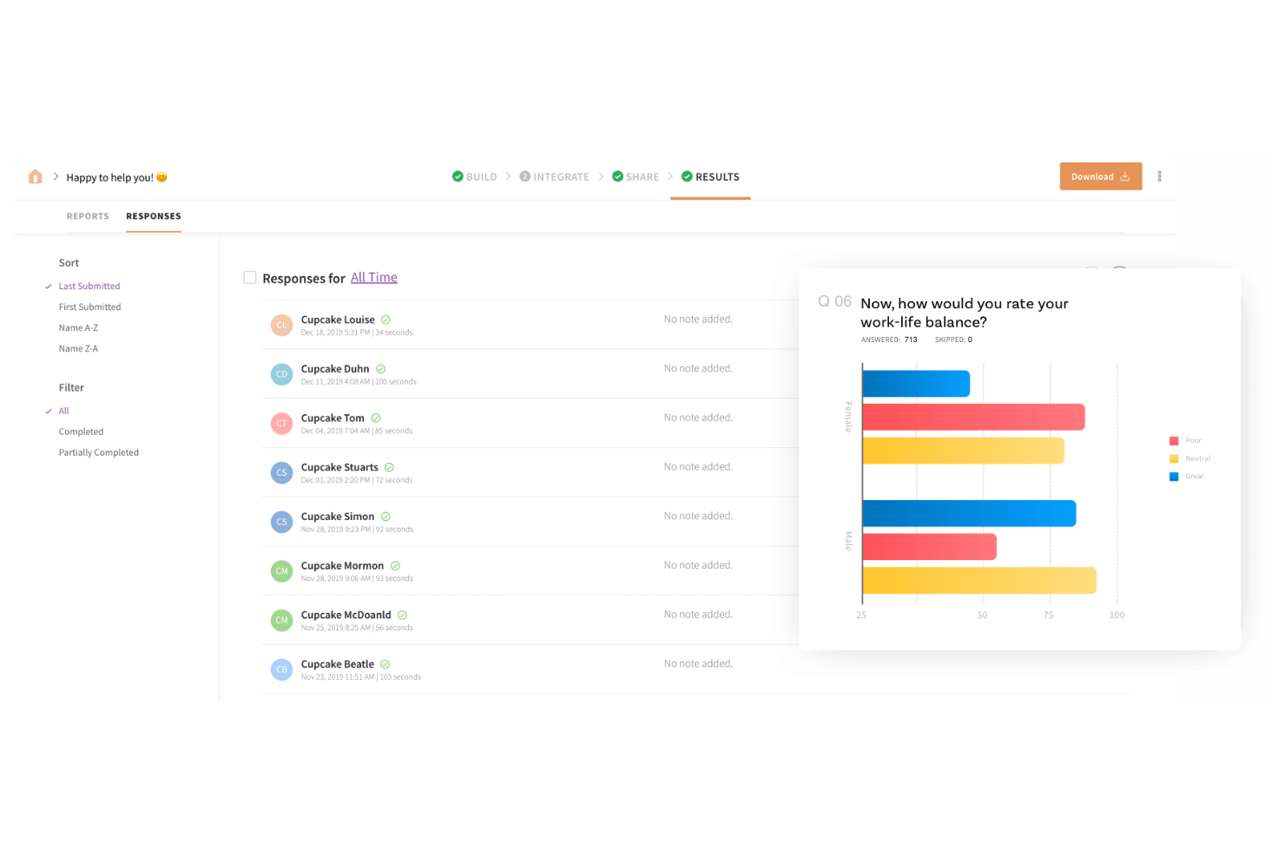The width and height of the screenshot is (1285, 857).
Task: Open Cupcake Tom's avatar icon
Action: click(281, 424)
